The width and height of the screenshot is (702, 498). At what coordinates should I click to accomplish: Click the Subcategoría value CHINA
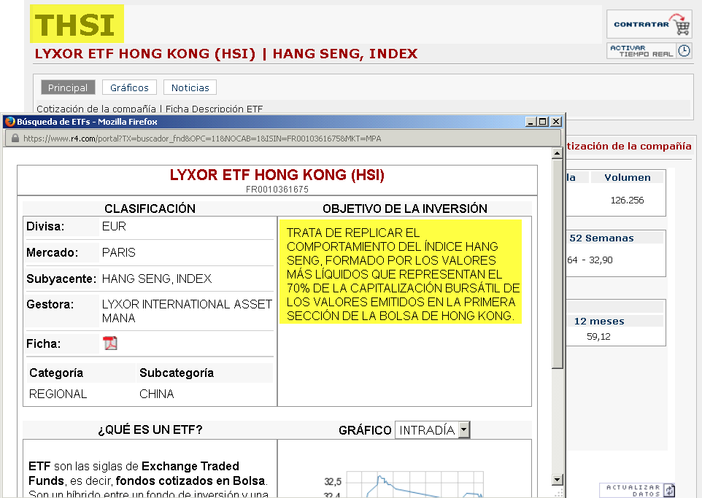pyautogui.click(x=156, y=394)
